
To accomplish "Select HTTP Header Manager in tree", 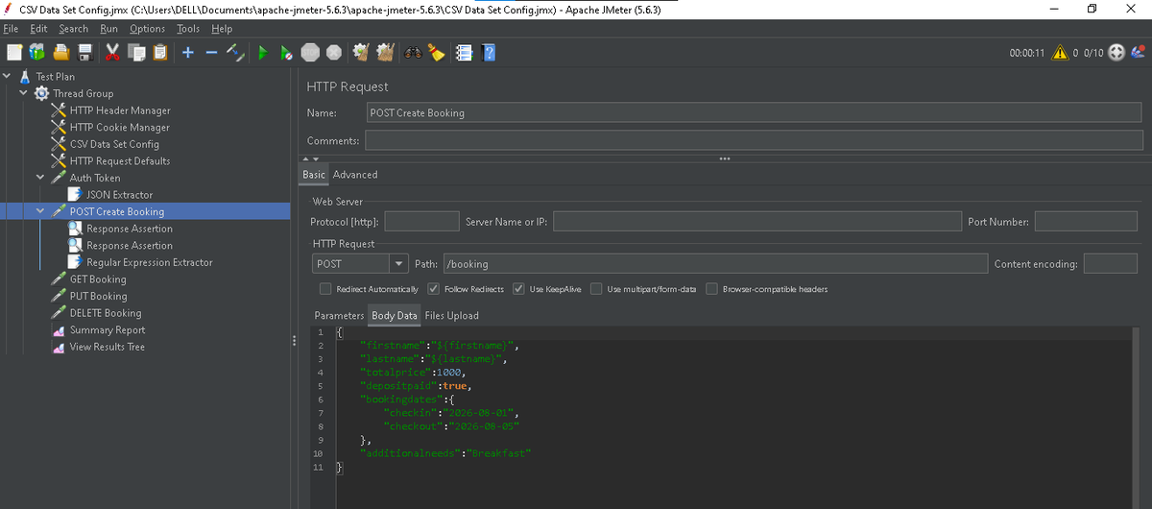I will tap(119, 110).
